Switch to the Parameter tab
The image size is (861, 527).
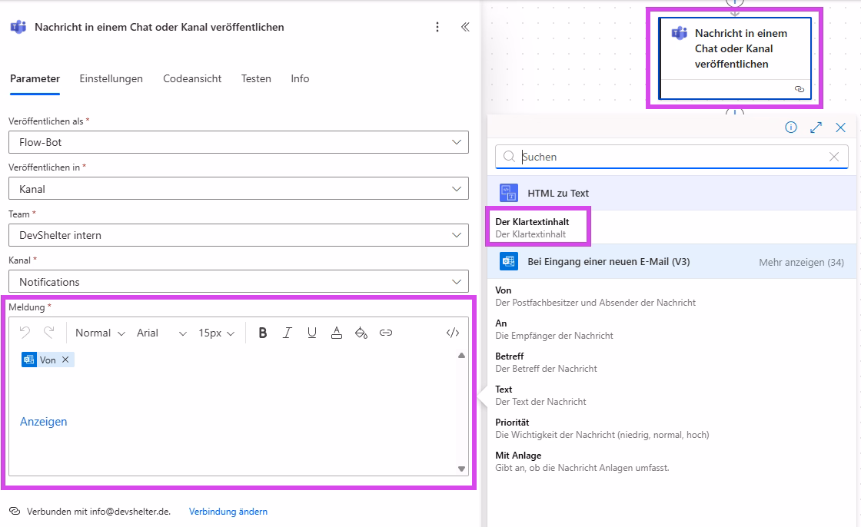pyautogui.click(x=35, y=78)
